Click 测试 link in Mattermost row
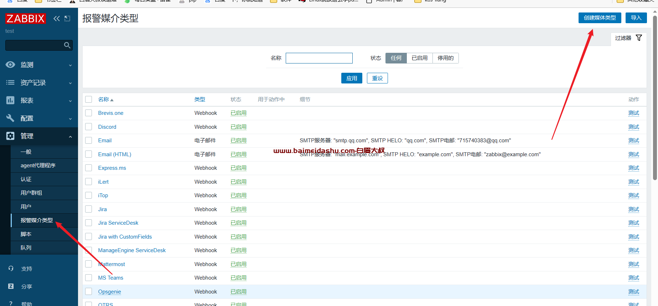658x306 pixels. point(634,264)
